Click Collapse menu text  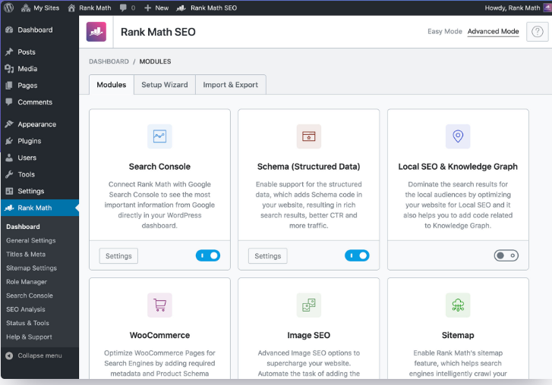tap(39, 355)
